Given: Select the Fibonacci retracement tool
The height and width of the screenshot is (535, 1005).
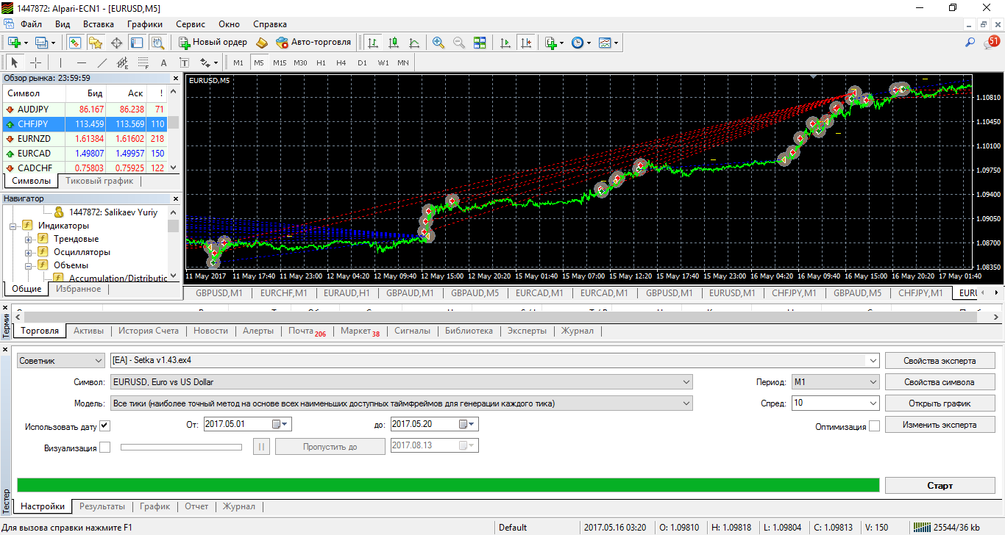Looking at the screenshot, I should 143,62.
